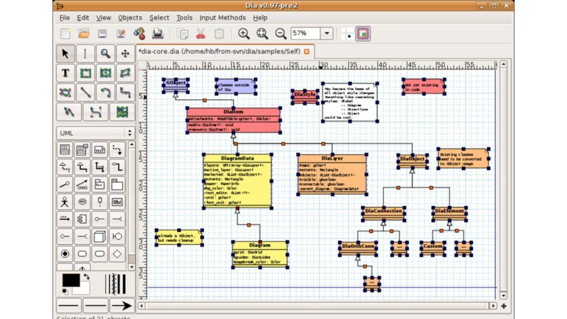567x319 pixels.
Task: Select the Image insert tool
Action: (x=122, y=112)
